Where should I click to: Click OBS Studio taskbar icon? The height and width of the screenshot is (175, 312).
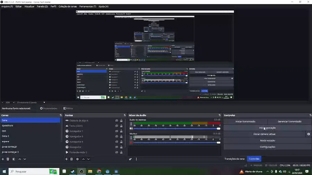(81, 172)
